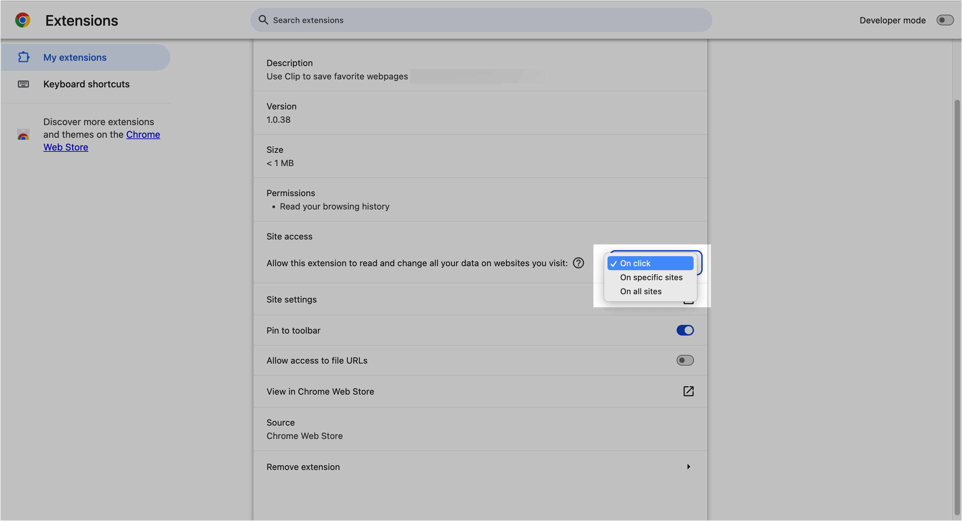Click the Chrome logo in the header
The height and width of the screenshot is (521, 962).
click(x=22, y=20)
